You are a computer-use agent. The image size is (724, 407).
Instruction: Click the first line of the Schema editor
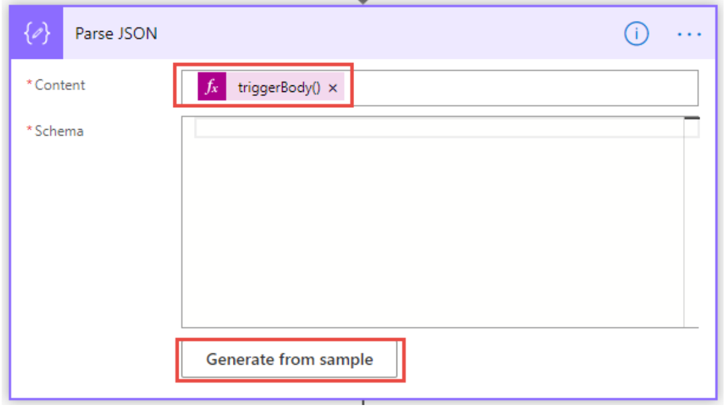point(437,129)
